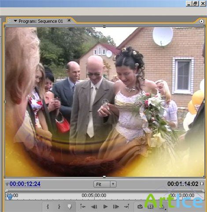
Task: Grab the panel gripper left of the Program tab
Action: click(9, 21)
